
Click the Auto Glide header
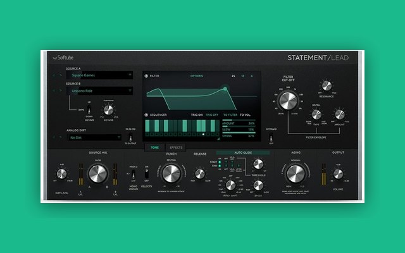(243, 153)
